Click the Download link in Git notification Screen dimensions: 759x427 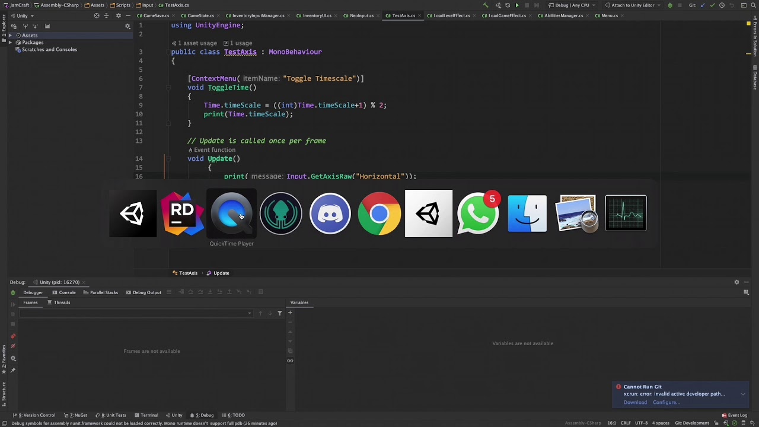(x=635, y=402)
